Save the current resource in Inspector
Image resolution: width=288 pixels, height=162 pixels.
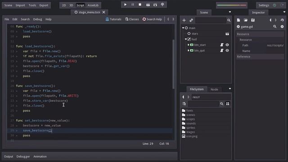click(x=253, y=20)
